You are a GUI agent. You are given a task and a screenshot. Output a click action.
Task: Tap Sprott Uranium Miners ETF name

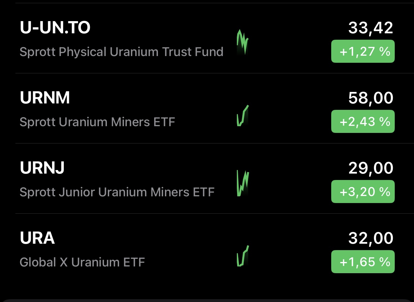[x=97, y=122]
